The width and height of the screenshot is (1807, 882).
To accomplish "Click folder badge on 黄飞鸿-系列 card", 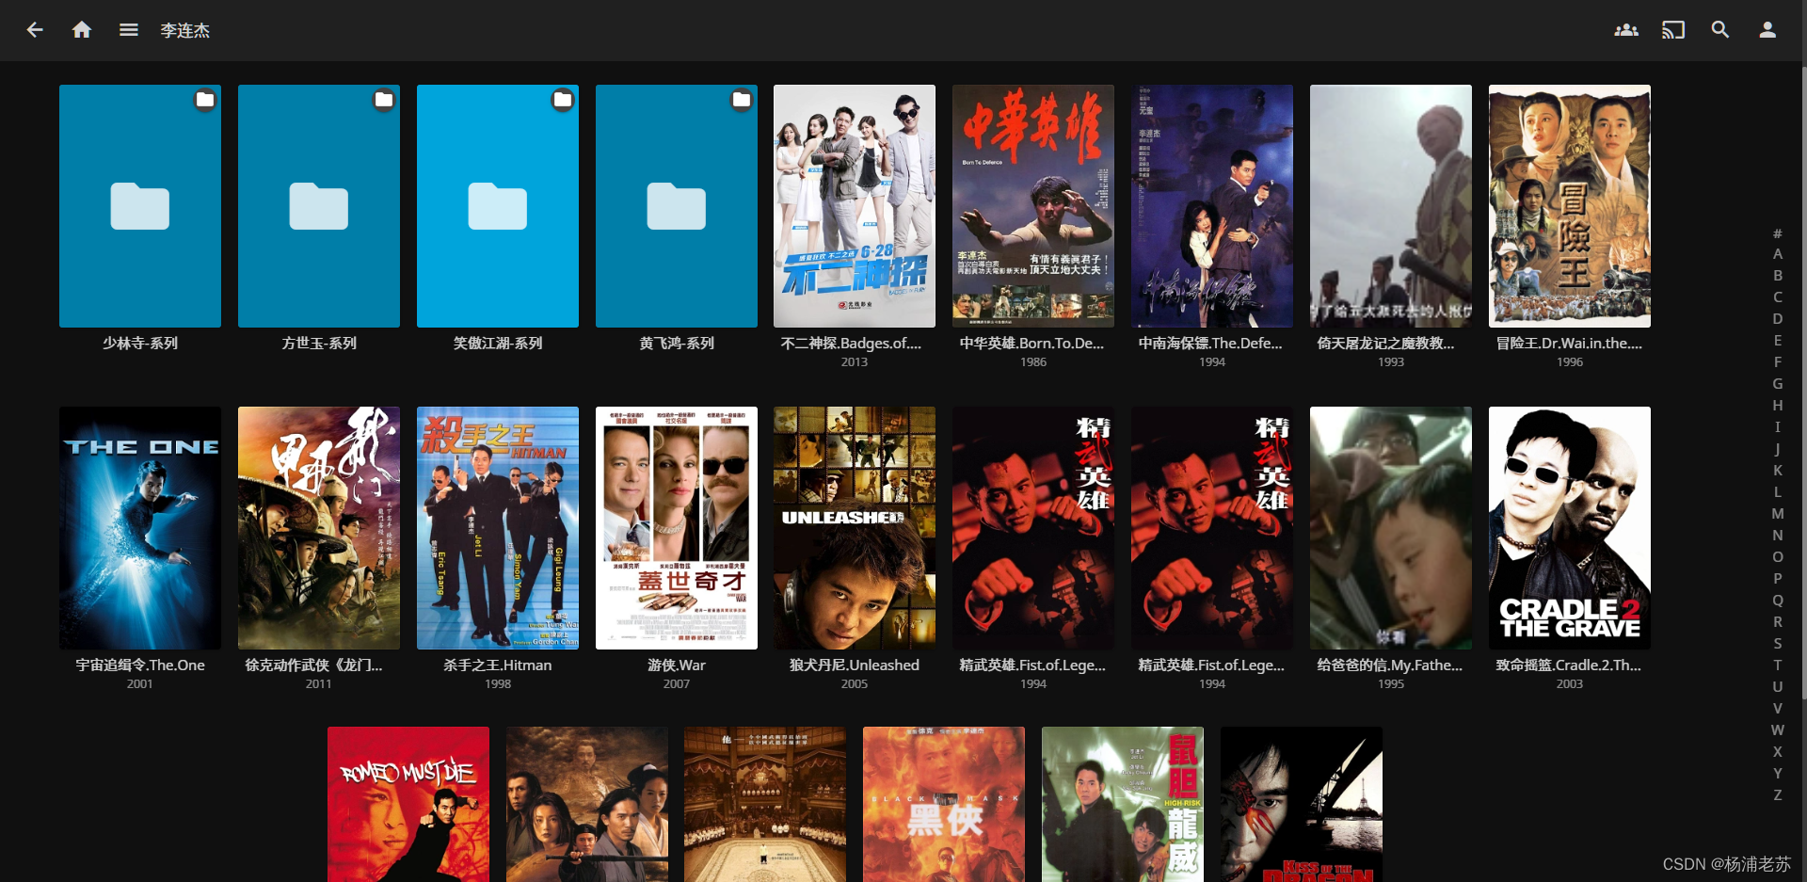I will click(x=742, y=100).
